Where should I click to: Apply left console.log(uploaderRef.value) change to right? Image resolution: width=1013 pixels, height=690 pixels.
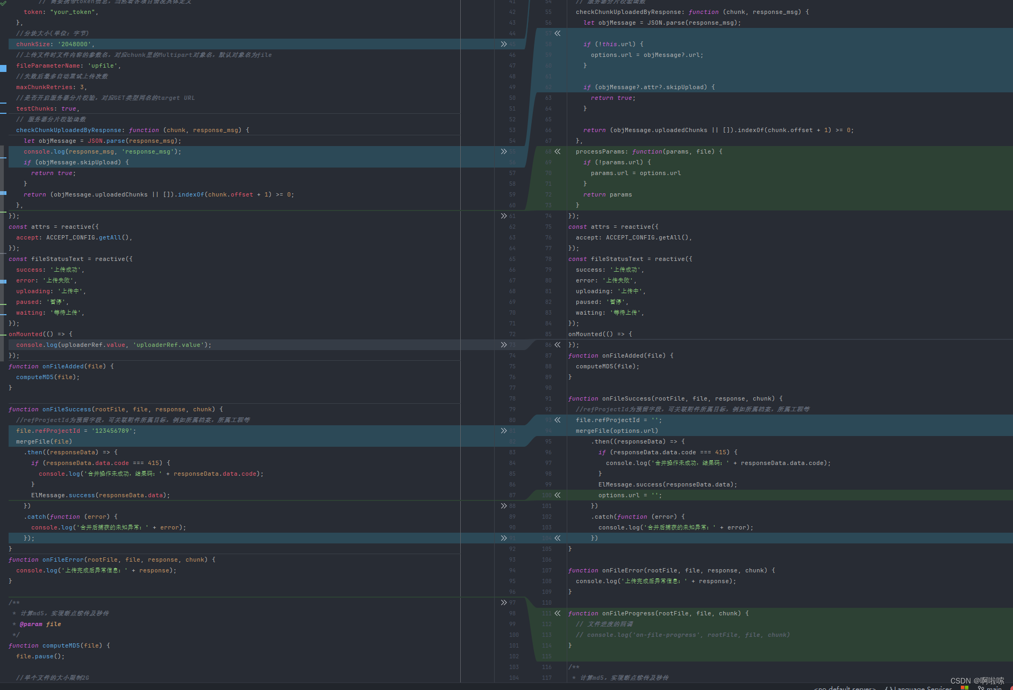click(503, 345)
